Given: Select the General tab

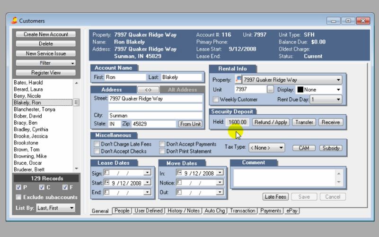Looking at the screenshot, I should tap(100, 211).
